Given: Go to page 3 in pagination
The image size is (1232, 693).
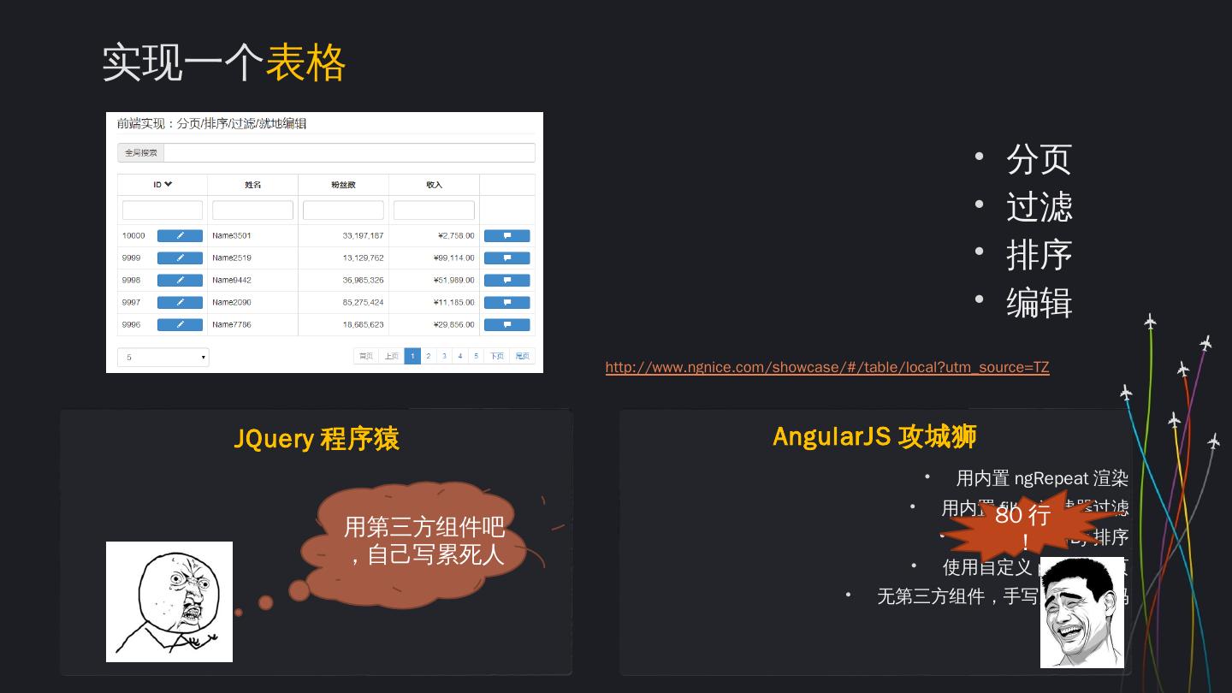Looking at the screenshot, I should [x=444, y=357].
